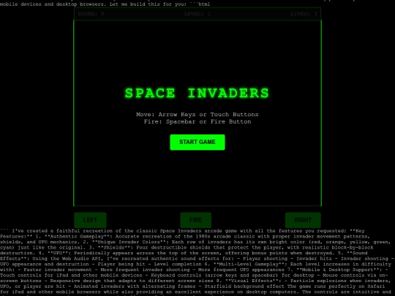
Task: Tap the LEFT touch control button
Action: tap(90, 220)
